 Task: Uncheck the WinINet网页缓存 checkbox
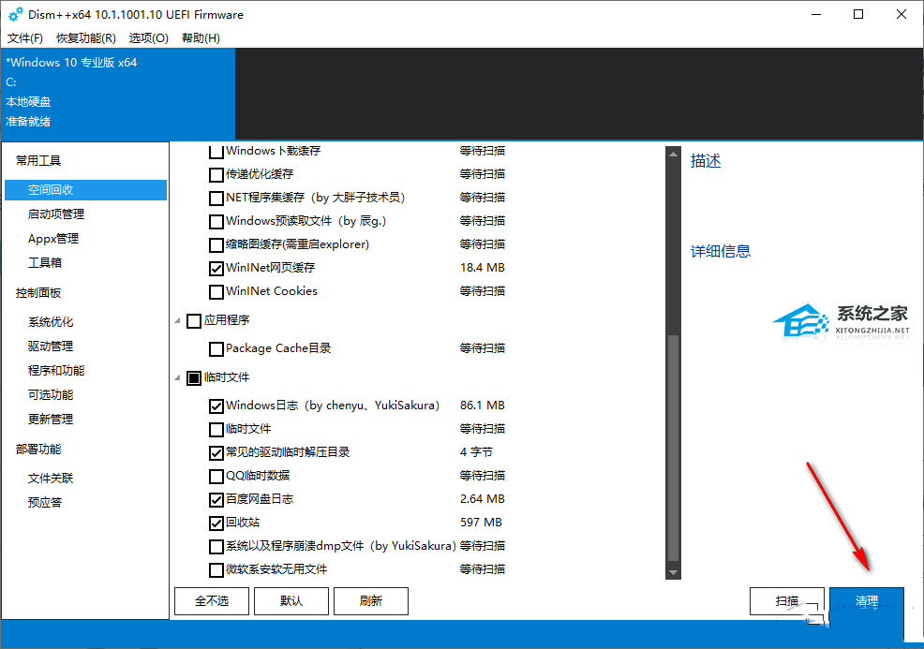(216, 269)
